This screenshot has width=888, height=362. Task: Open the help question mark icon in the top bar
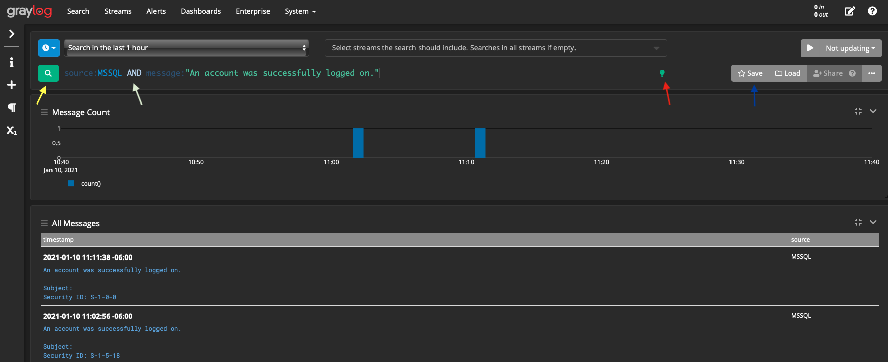[x=872, y=11]
